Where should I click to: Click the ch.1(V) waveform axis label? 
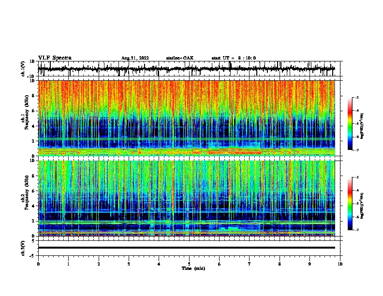tap(23, 69)
